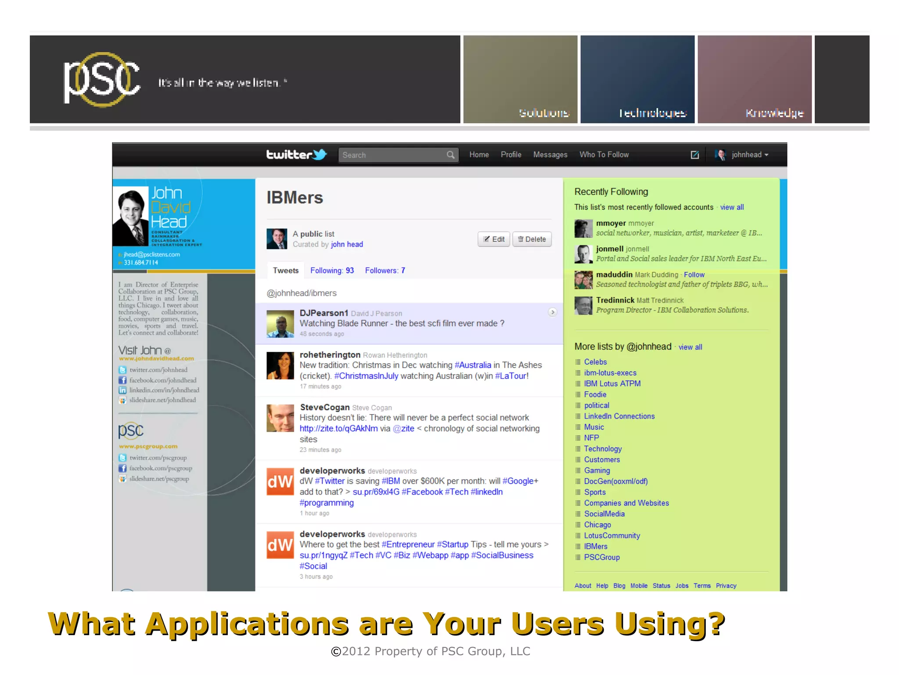Switch to the Followers: 7 tab
Image resolution: width=899 pixels, height=675 pixels.
(x=385, y=271)
